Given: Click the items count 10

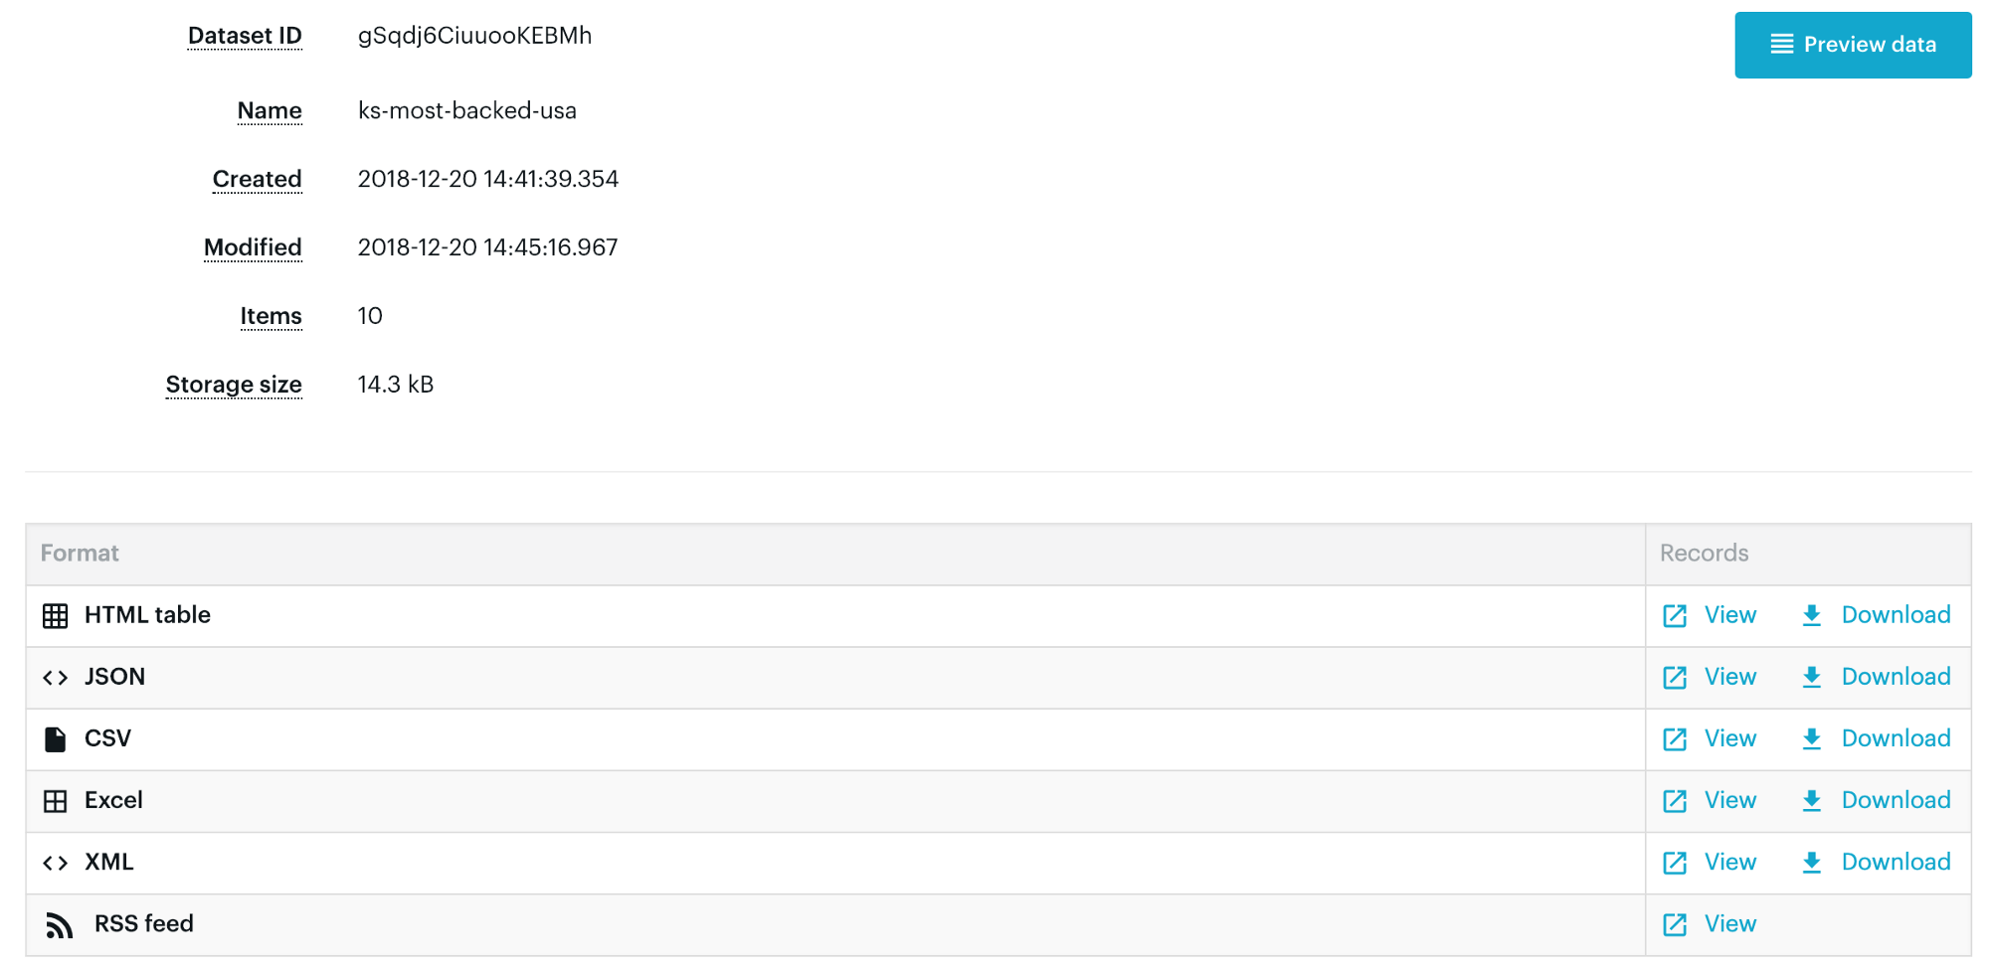Looking at the screenshot, I should [x=370, y=316].
